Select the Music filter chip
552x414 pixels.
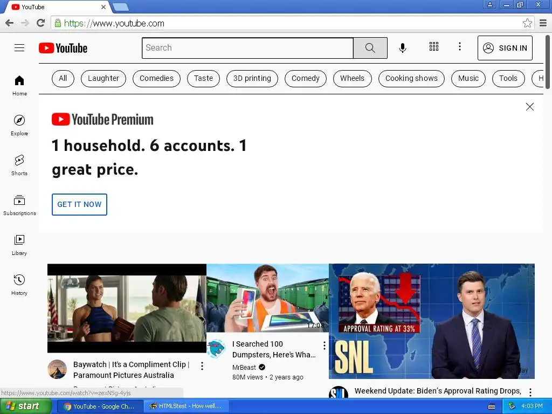pos(468,78)
